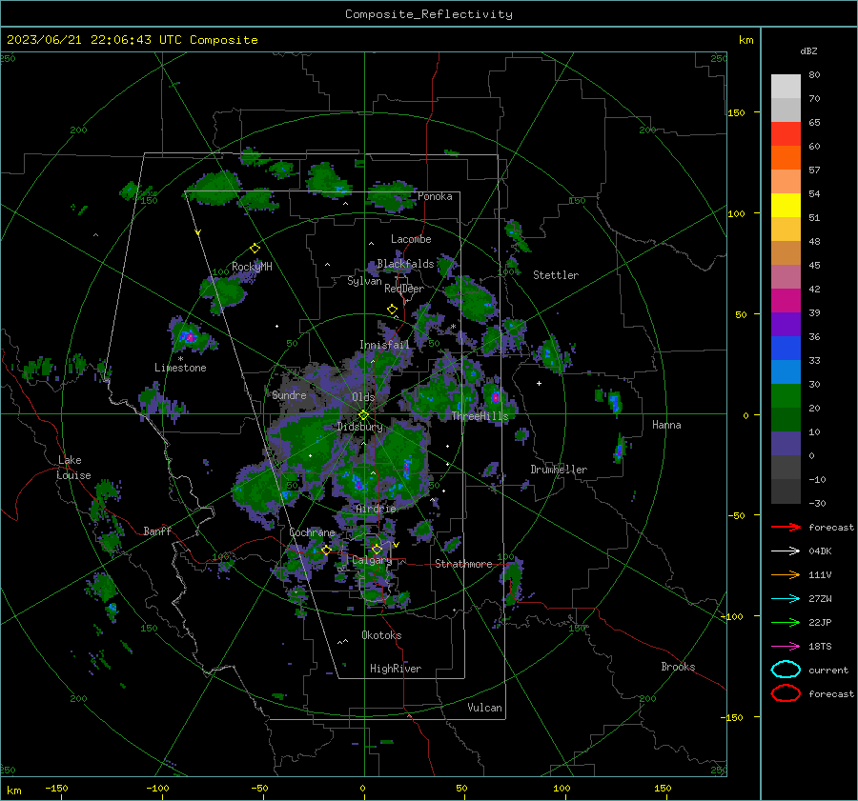This screenshot has height=801, width=858.
Task: Click the -50 tick on right axis
Action: coord(736,515)
